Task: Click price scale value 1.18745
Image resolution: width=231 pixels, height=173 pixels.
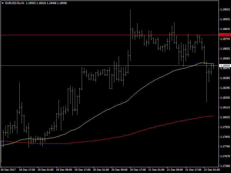Action: tap(225, 39)
